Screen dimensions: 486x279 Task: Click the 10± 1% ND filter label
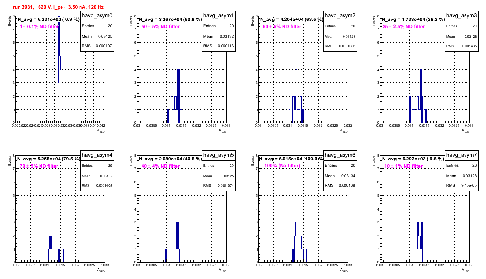(404, 166)
